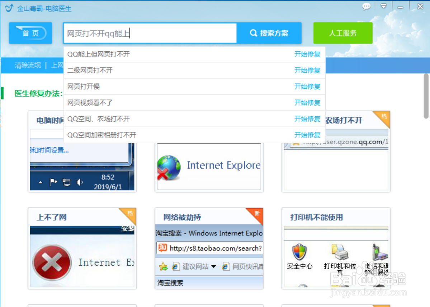Open the 网络被劫持 repair card title
The height and width of the screenshot is (307, 430).
pos(182,218)
